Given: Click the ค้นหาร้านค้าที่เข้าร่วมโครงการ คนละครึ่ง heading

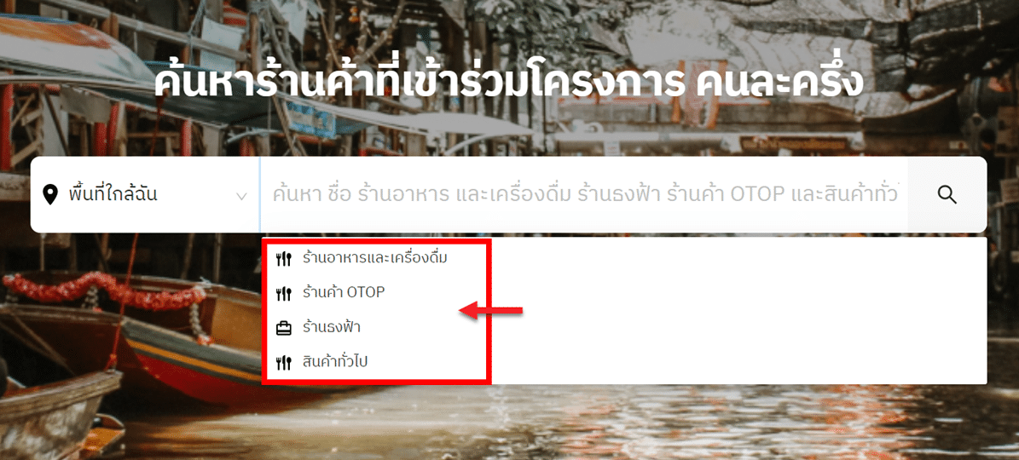Looking at the screenshot, I should (509, 83).
